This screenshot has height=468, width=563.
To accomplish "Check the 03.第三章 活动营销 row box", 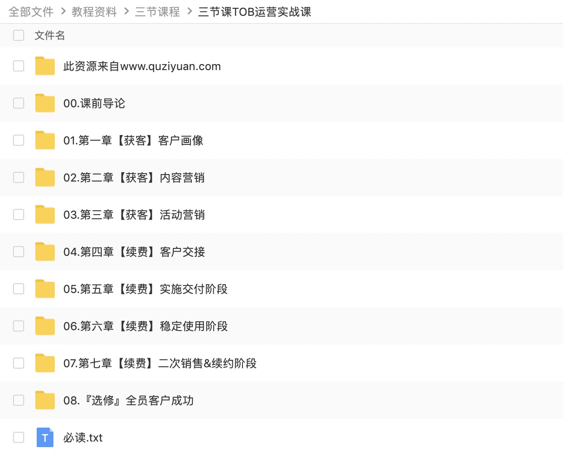I will pyautogui.click(x=19, y=214).
